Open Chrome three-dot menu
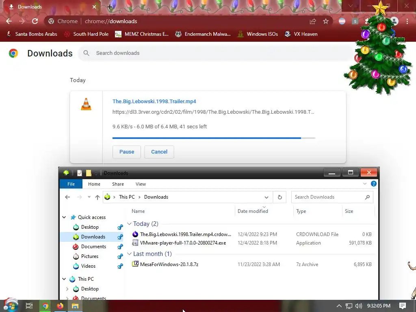 click(x=407, y=22)
